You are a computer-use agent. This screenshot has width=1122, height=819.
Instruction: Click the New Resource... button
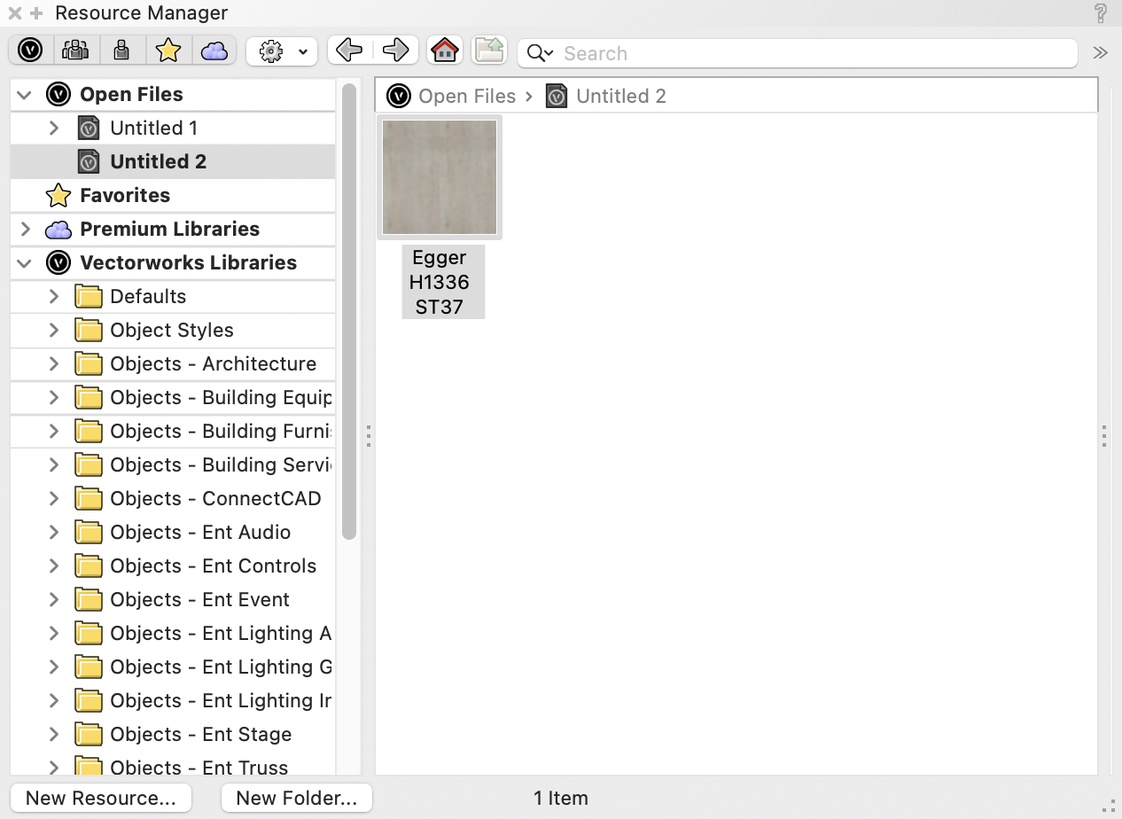101,798
